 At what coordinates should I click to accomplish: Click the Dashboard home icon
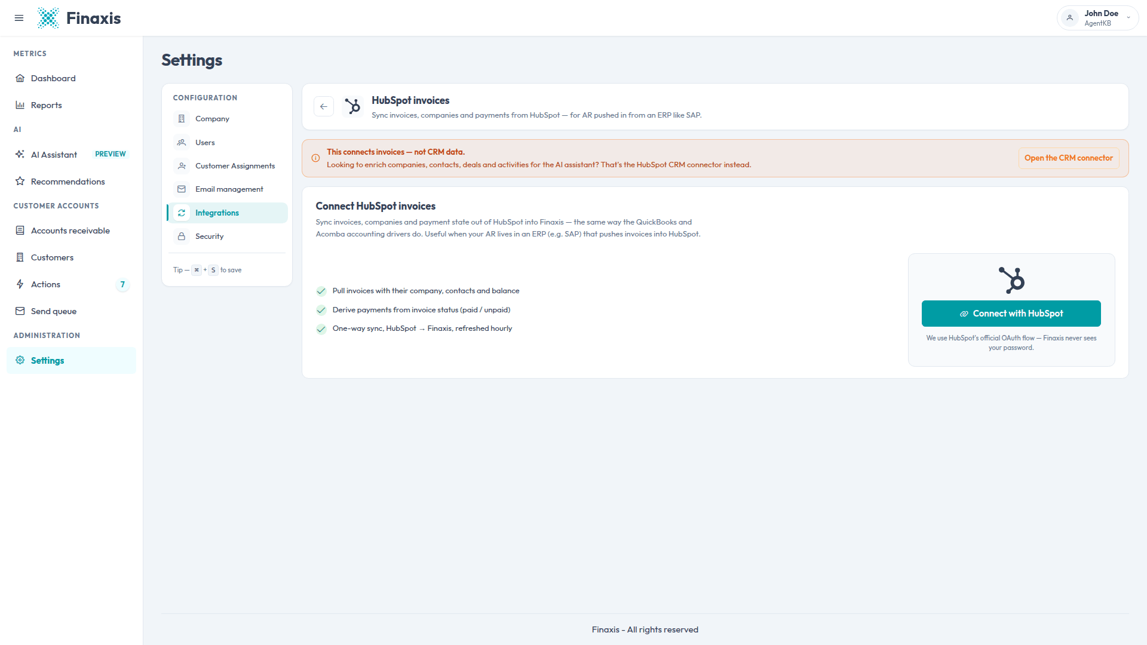pyautogui.click(x=20, y=78)
